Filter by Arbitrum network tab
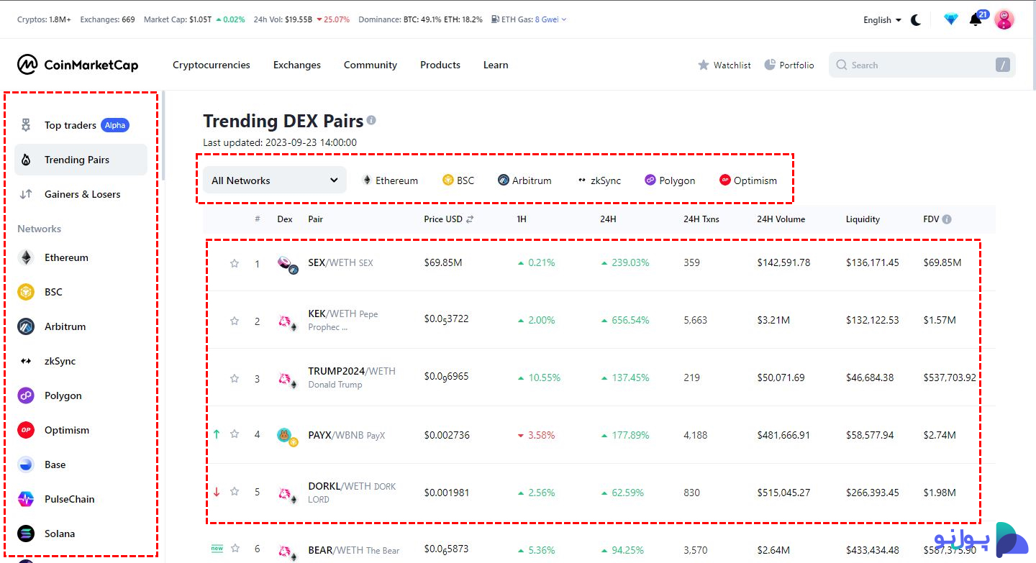This screenshot has width=1036, height=563. tap(524, 180)
